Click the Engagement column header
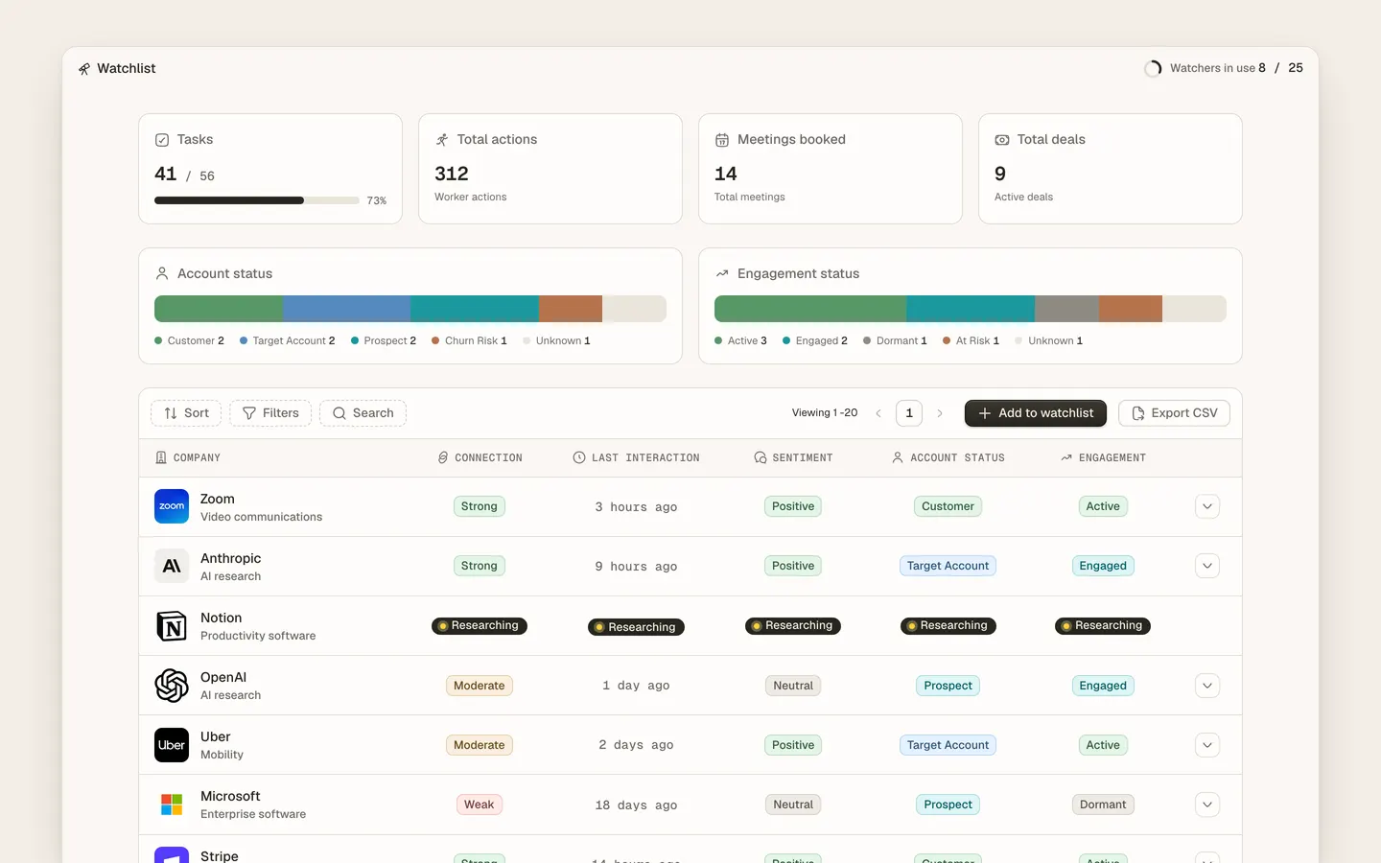The image size is (1381, 863). point(1103,458)
